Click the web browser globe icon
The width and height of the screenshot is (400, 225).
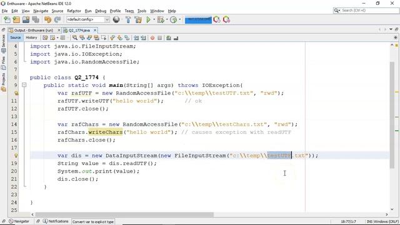pos(116,19)
